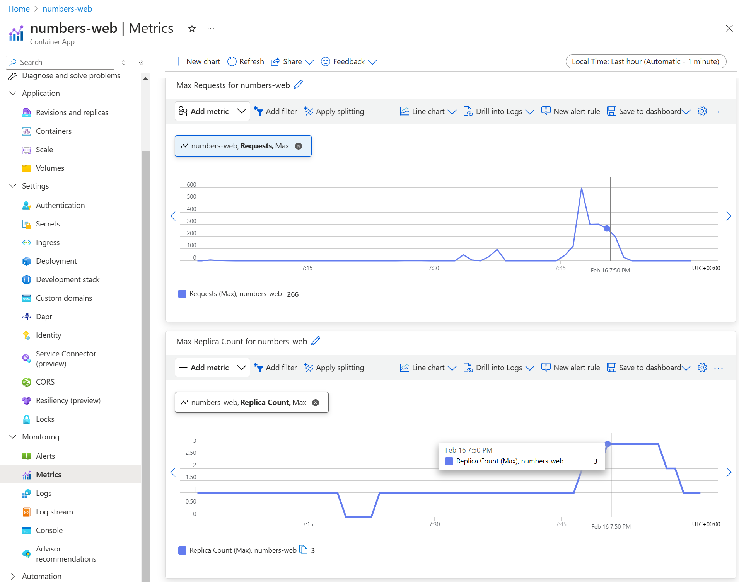Open Logs under Monitoring
The height and width of the screenshot is (582, 739).
(x=44, y=493)
